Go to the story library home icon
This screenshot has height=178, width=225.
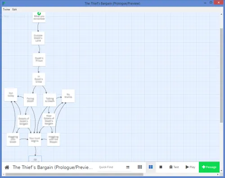pos(7,167)
